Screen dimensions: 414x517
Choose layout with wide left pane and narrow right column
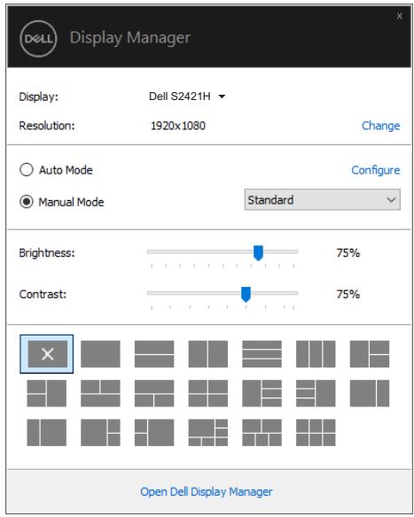point(370,393)
